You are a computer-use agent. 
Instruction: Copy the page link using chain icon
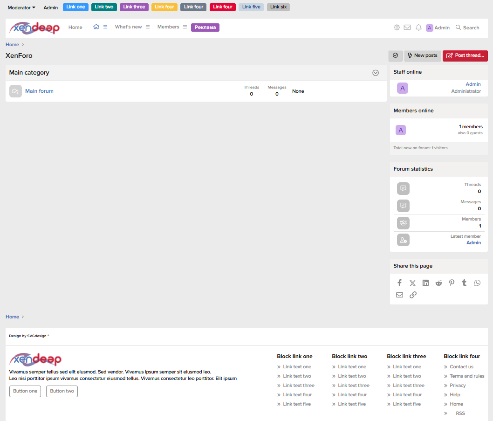click(413, 295)
